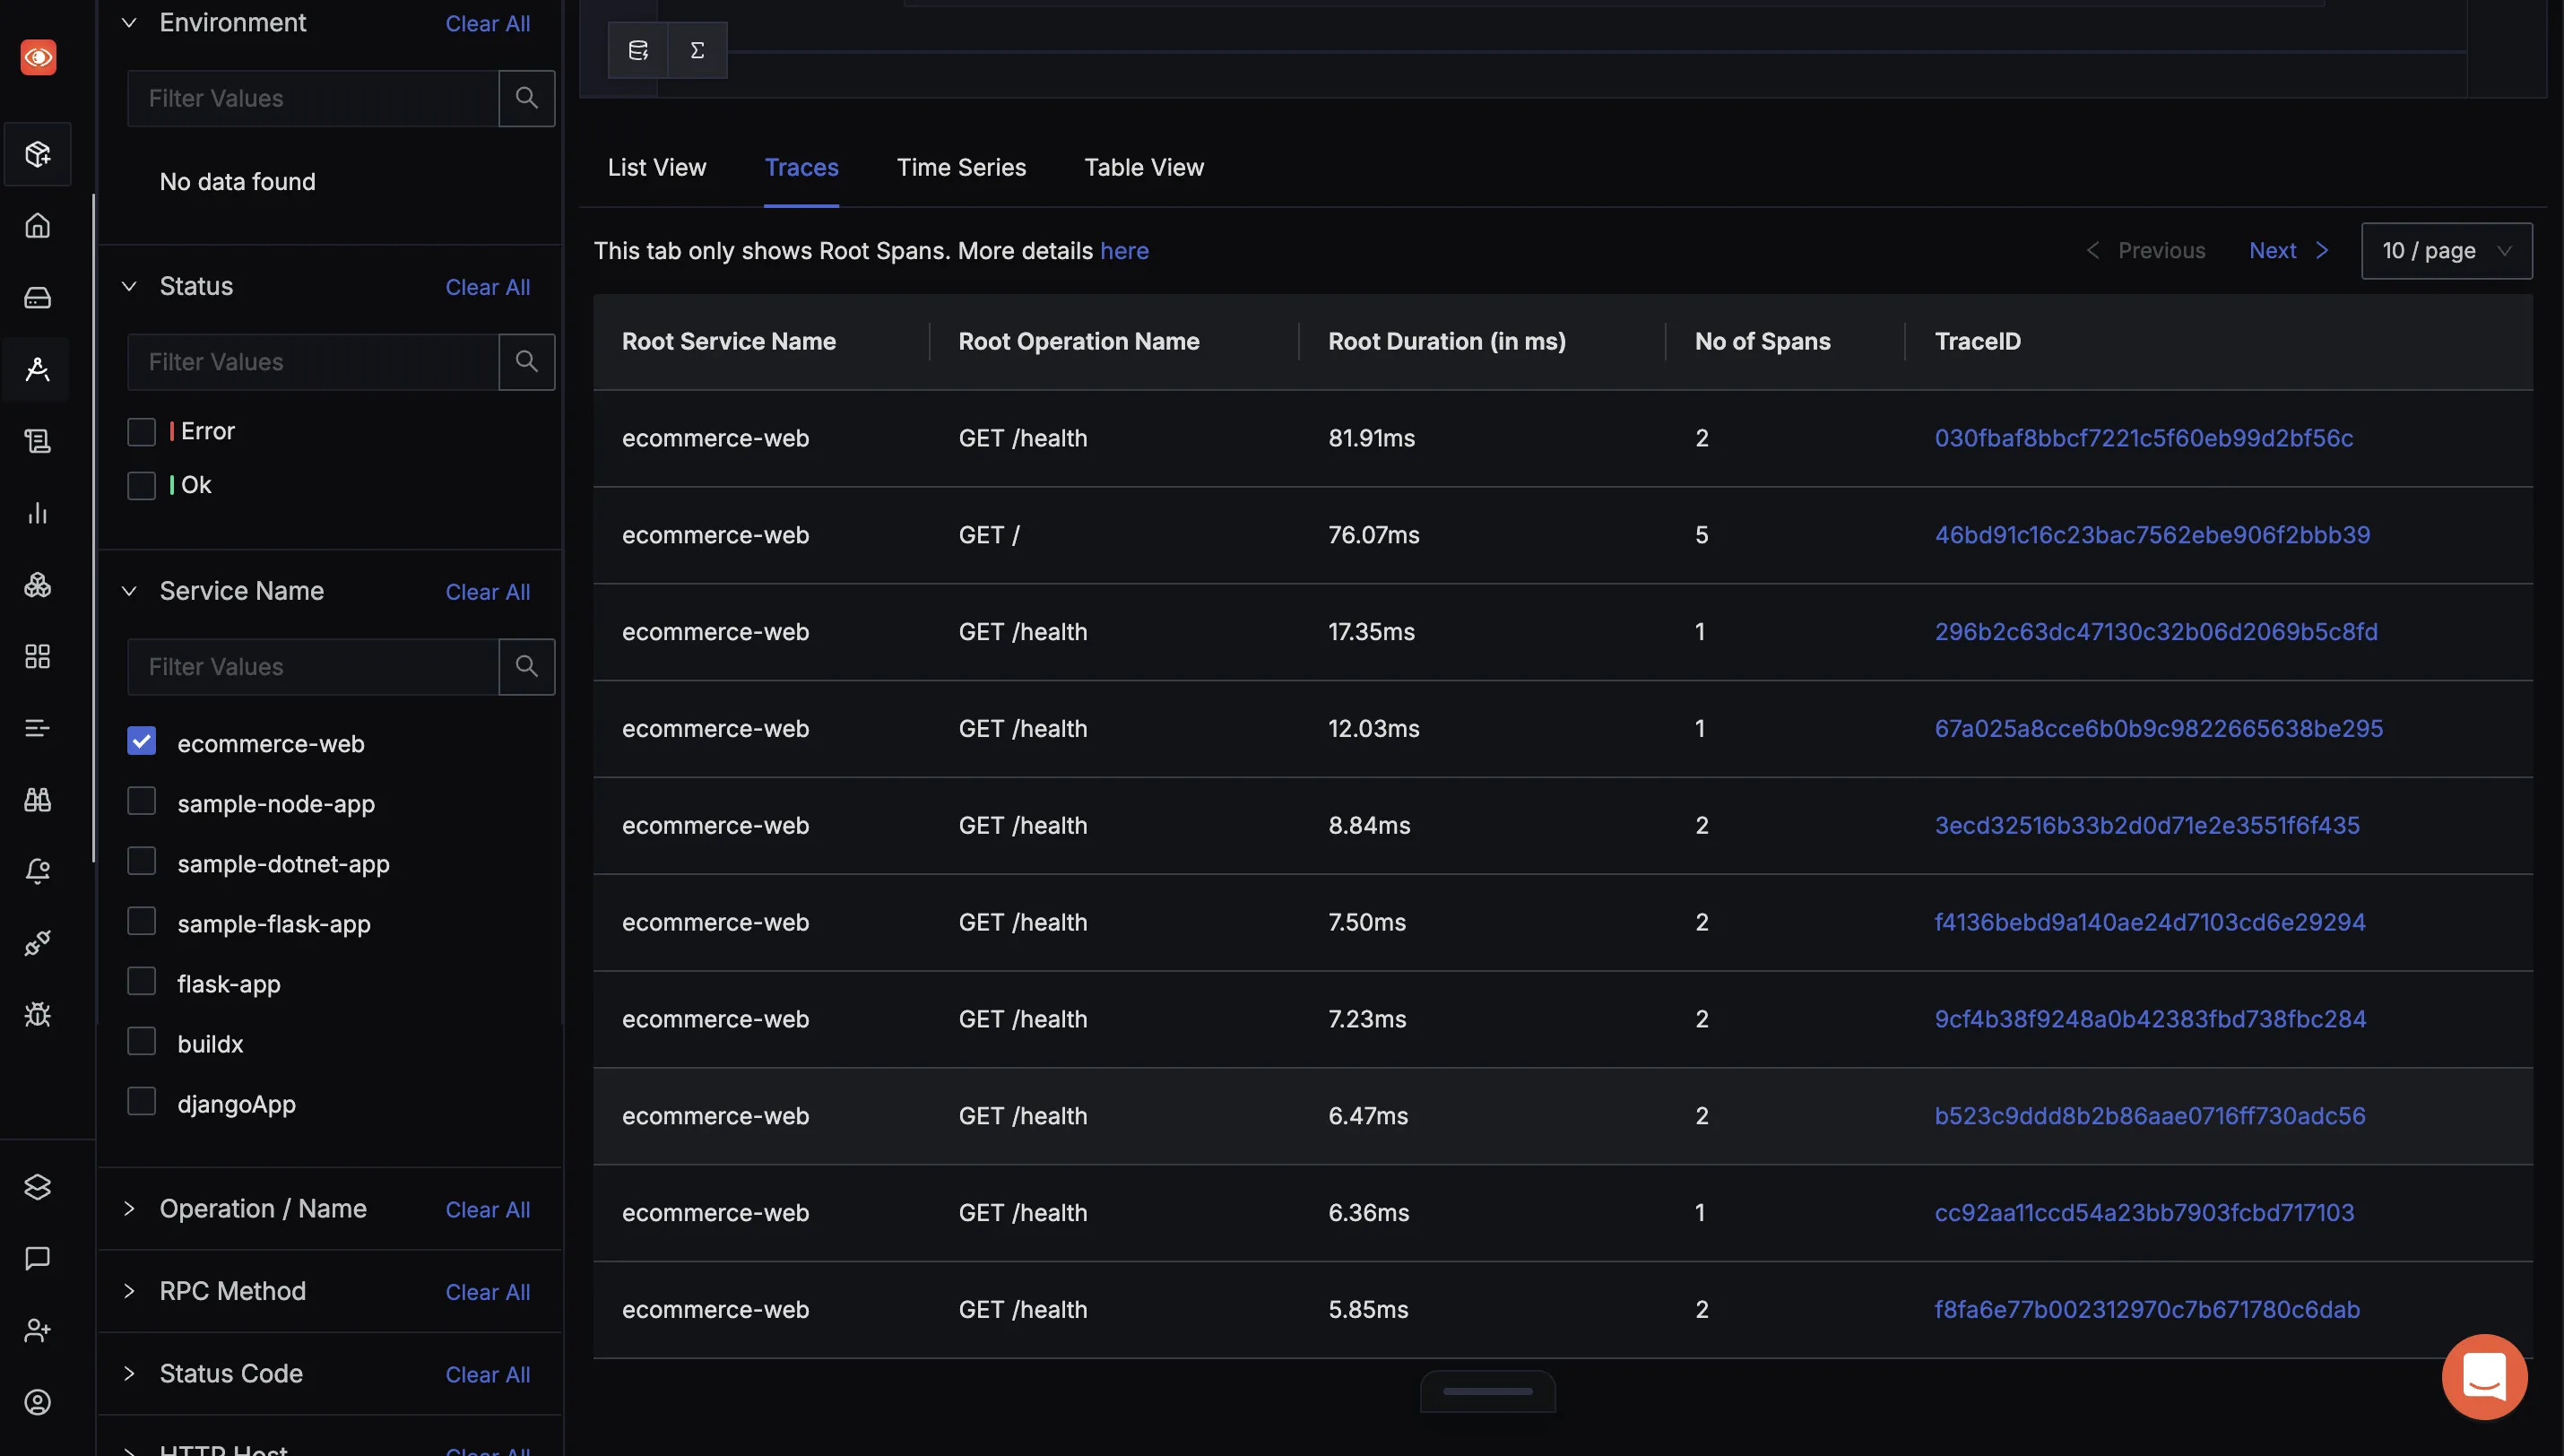Collapse the Service Name section
The width and height of the screenshot is (2564, 1456).
click(x=129, y=591)
